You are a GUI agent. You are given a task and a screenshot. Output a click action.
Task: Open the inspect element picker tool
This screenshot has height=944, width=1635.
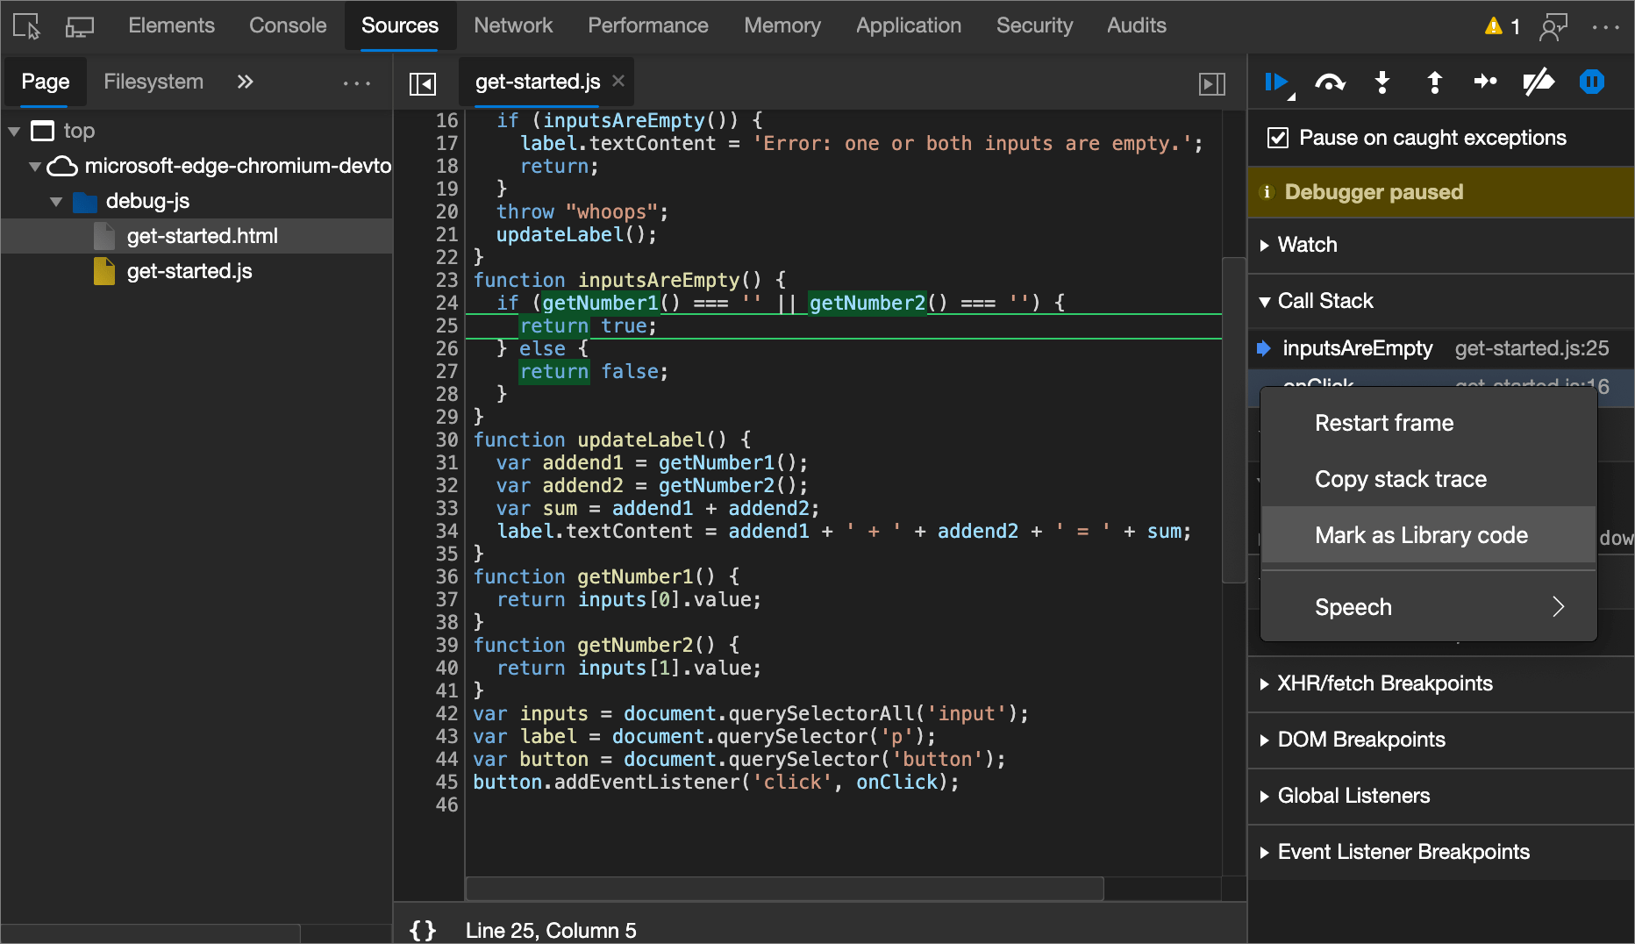tap(26, 26)
